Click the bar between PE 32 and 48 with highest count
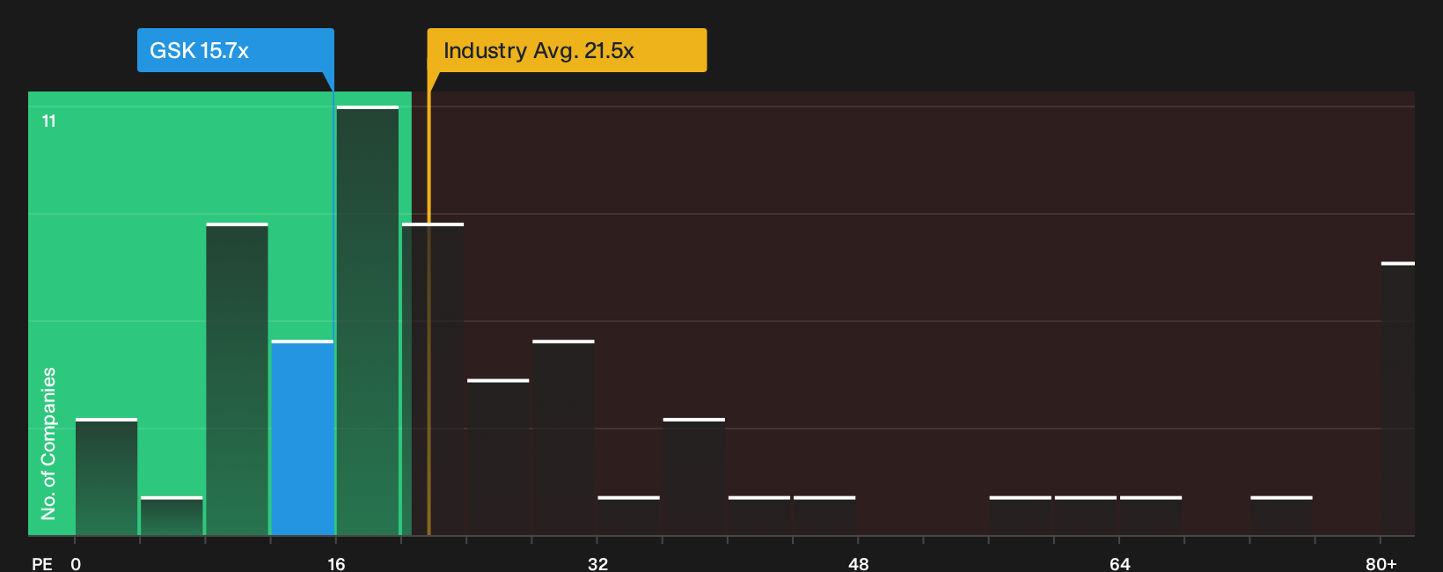Screen dimensions: 1443x572 pos(694,477)
